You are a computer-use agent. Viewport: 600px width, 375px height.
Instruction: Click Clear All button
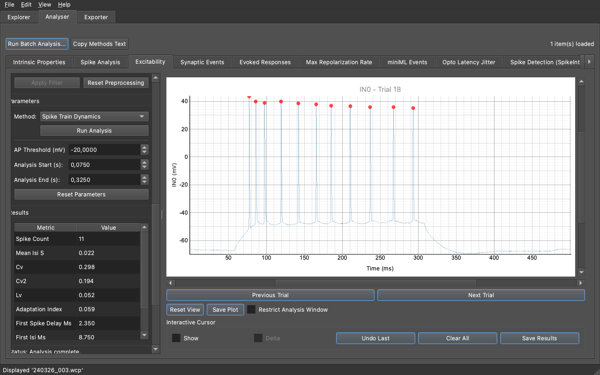click(457, 338)
